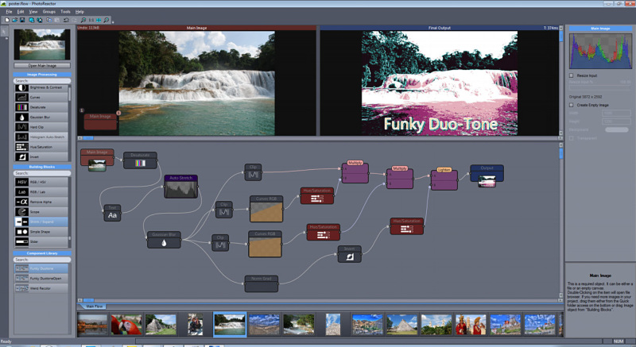Open the Groups menu

pyautogui.click(x=48, y=12)
